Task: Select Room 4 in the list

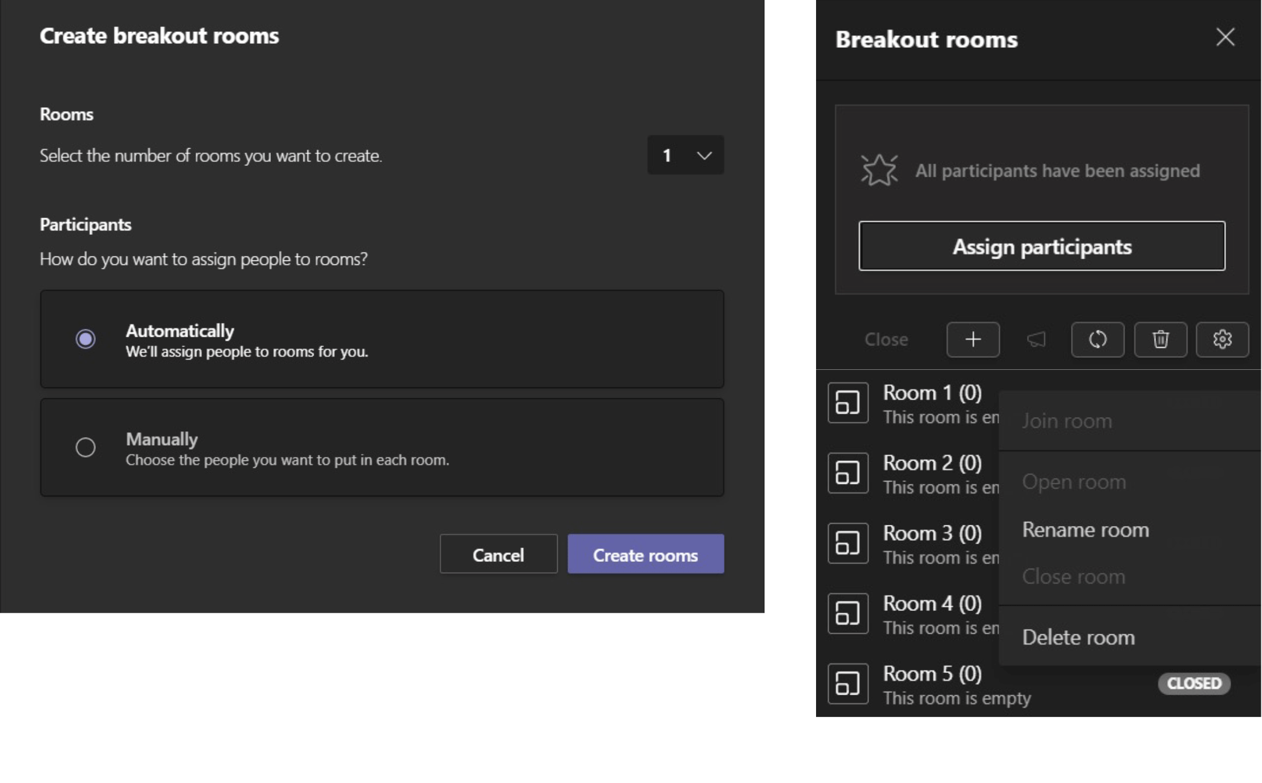Action: (x=932, y=603)
